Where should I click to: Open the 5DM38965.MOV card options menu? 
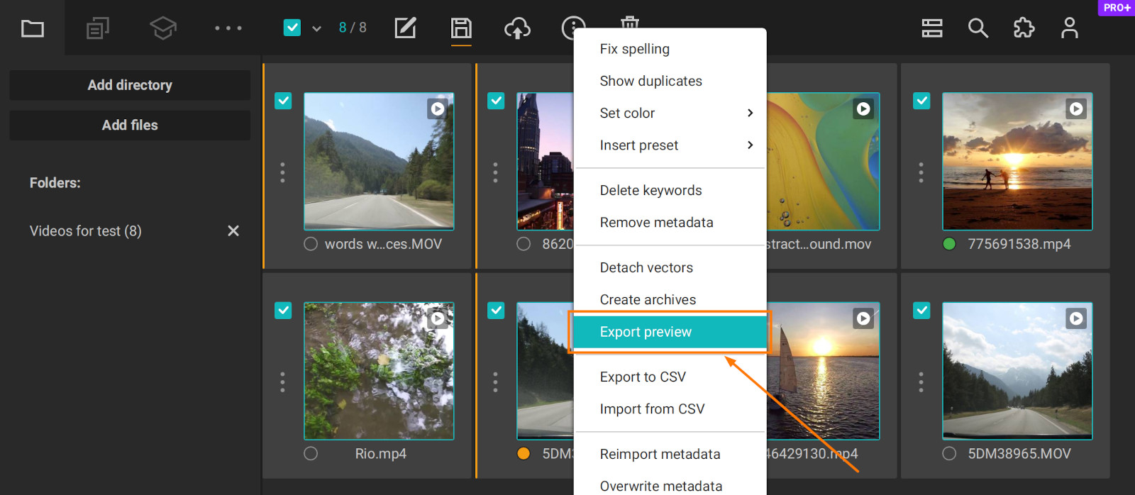tap(921, 382)
